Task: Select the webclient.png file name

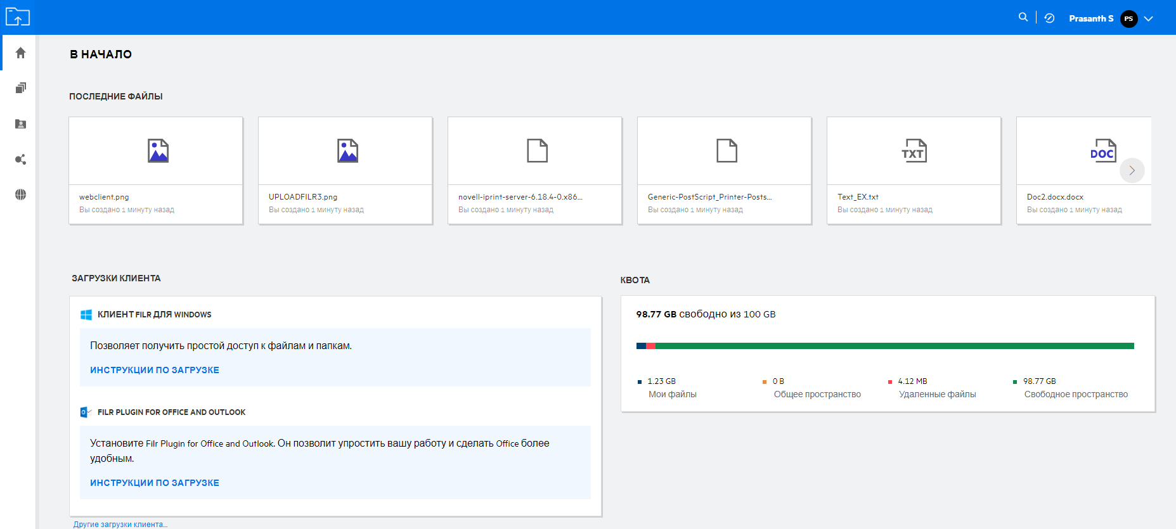Action: coord(104,197)
